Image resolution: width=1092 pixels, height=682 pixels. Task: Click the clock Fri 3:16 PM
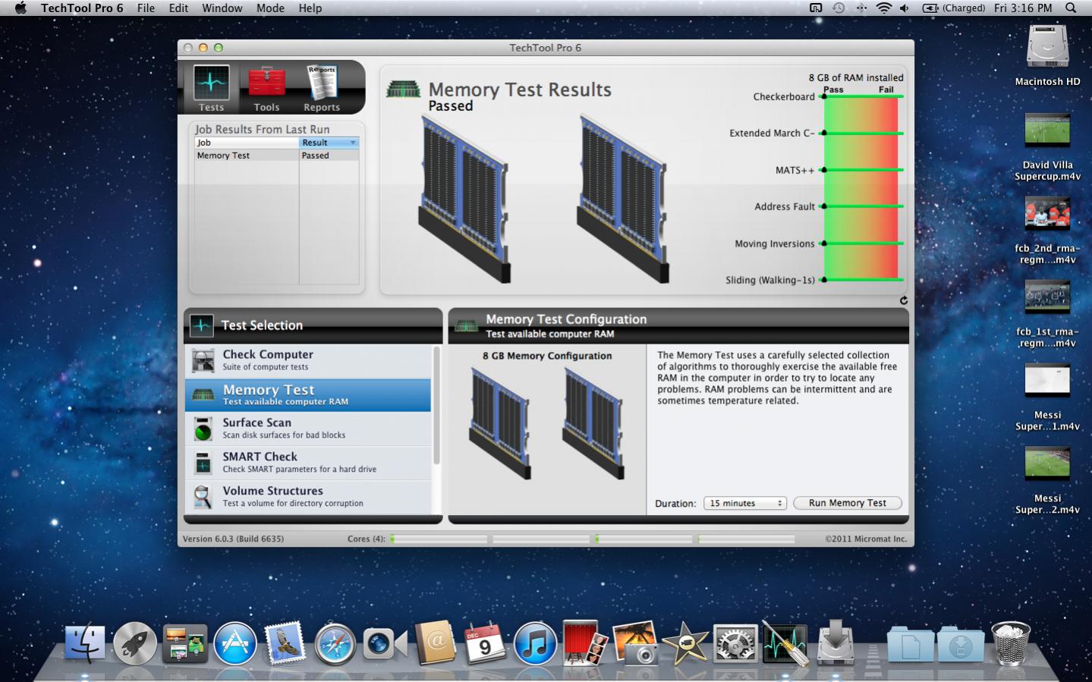(x=1023, y=8)
